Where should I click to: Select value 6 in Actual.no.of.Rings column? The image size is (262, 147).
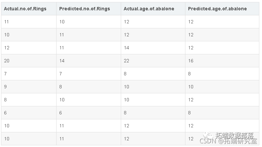[5, 113]
